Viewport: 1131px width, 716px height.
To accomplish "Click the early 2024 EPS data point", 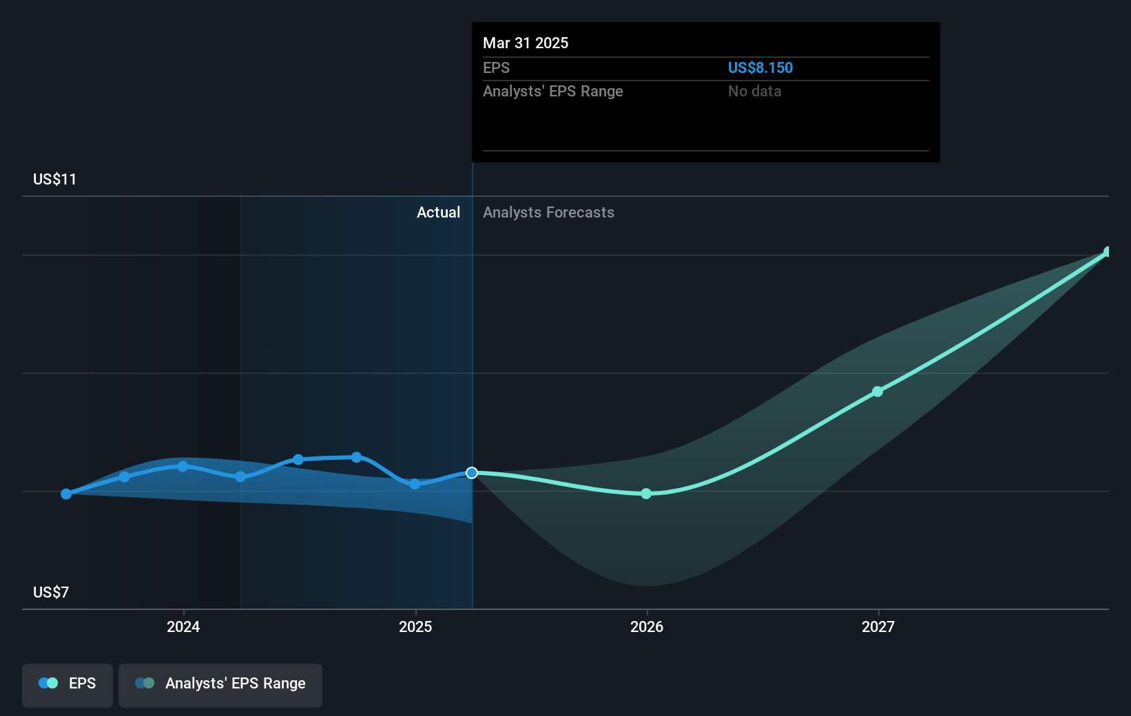I will pos(183,466).
